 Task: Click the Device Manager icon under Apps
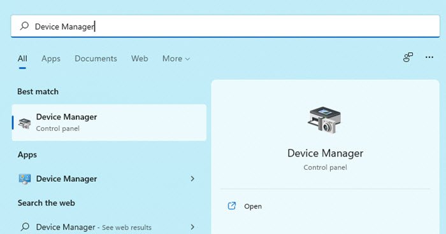click(x=24, y=179)
